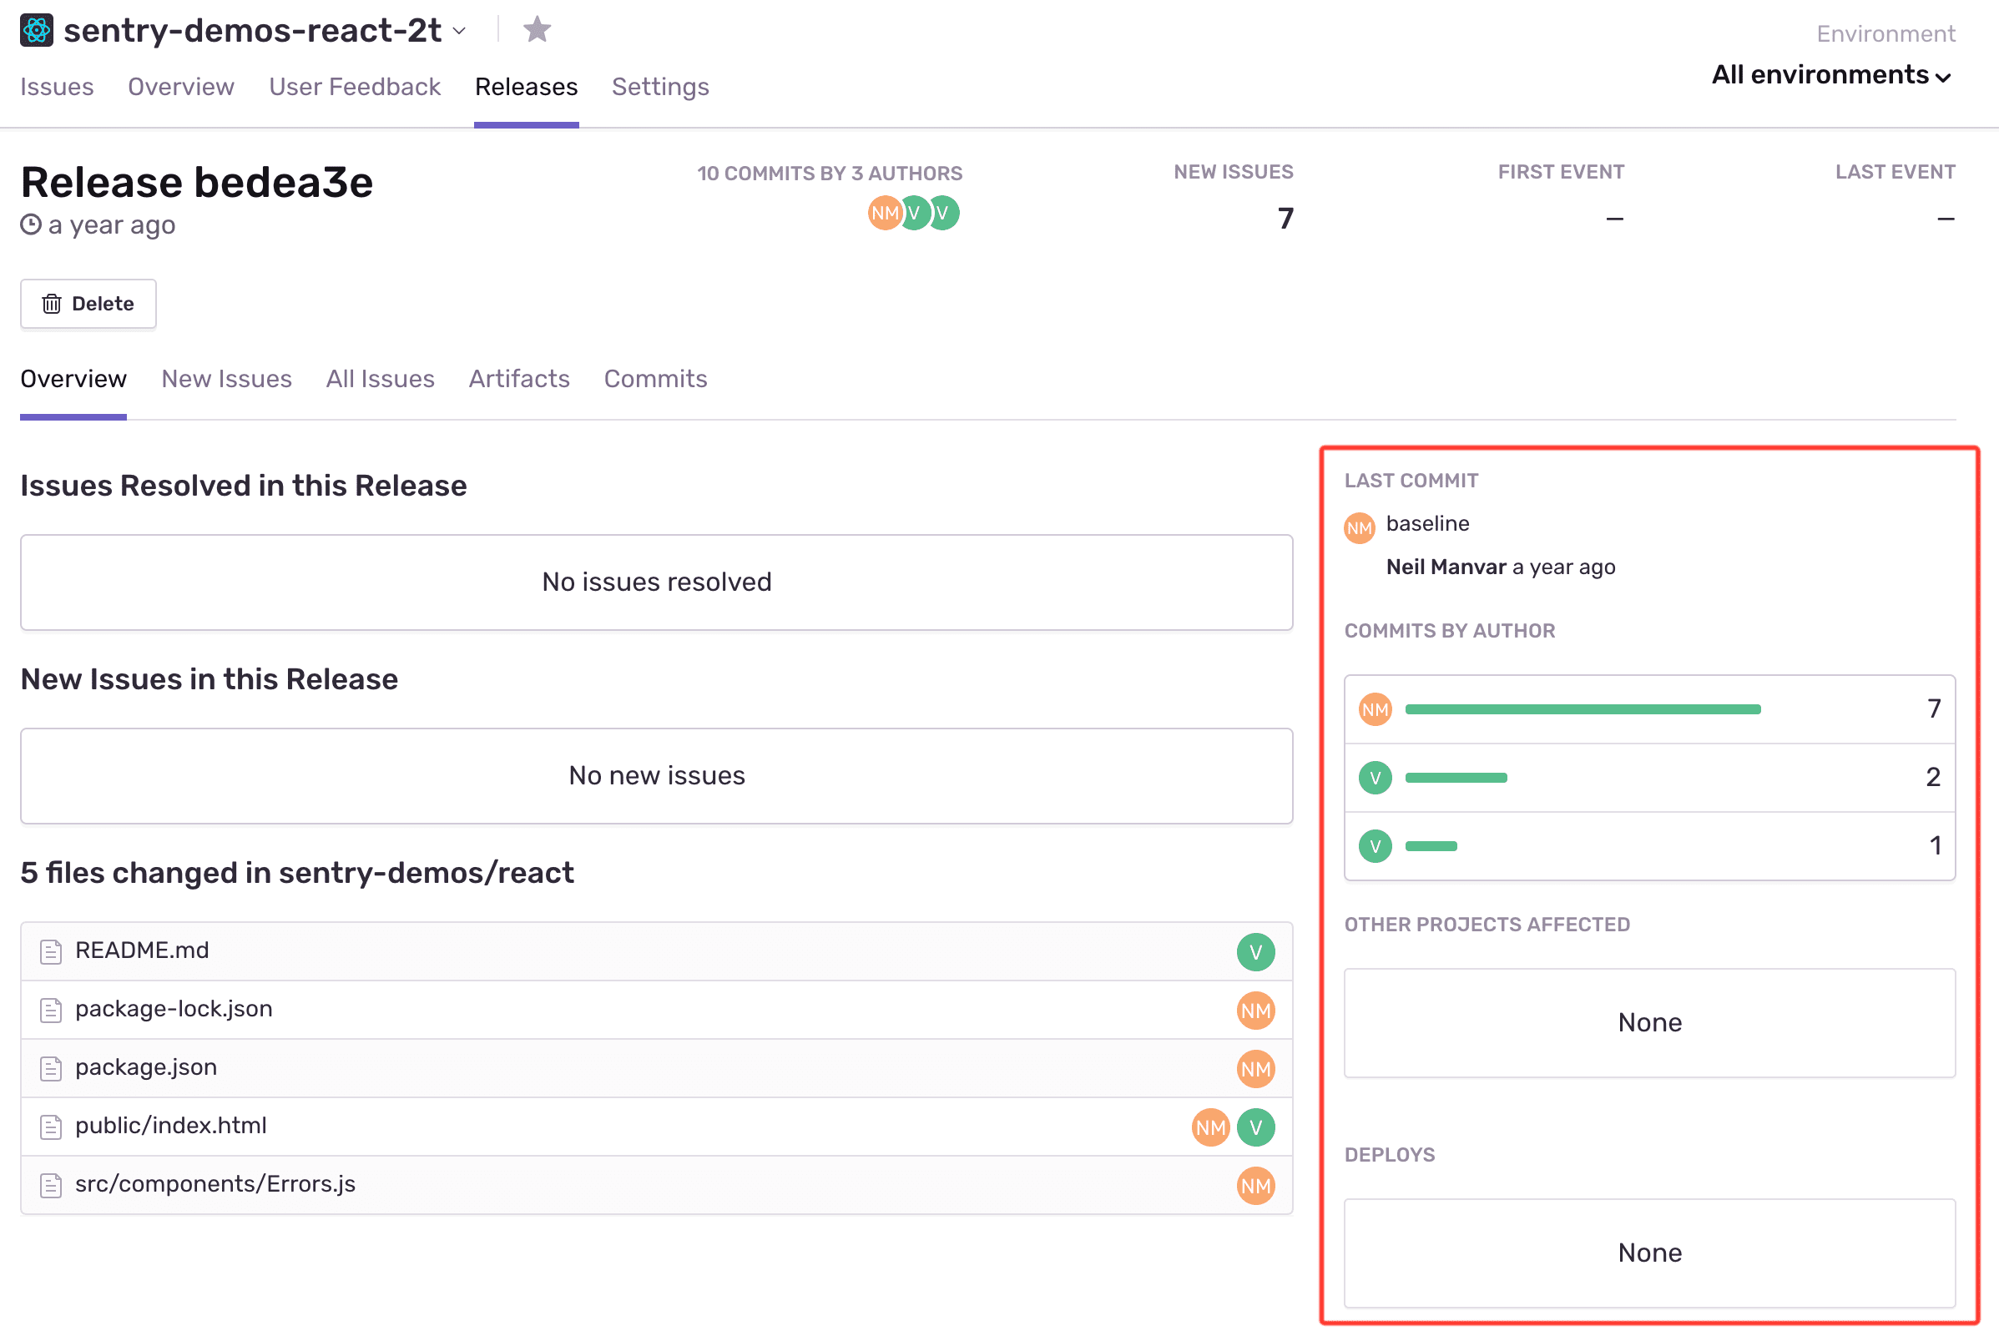Click the NM avatar on the Errors.js row
The width and height of the screenshot is (1999, 1331).
coord(1256,1186)
